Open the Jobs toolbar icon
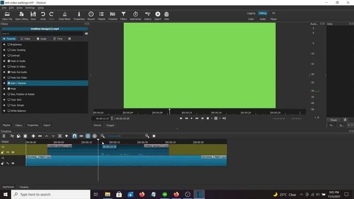Screen dimensions: 354x199 point(166,16)
